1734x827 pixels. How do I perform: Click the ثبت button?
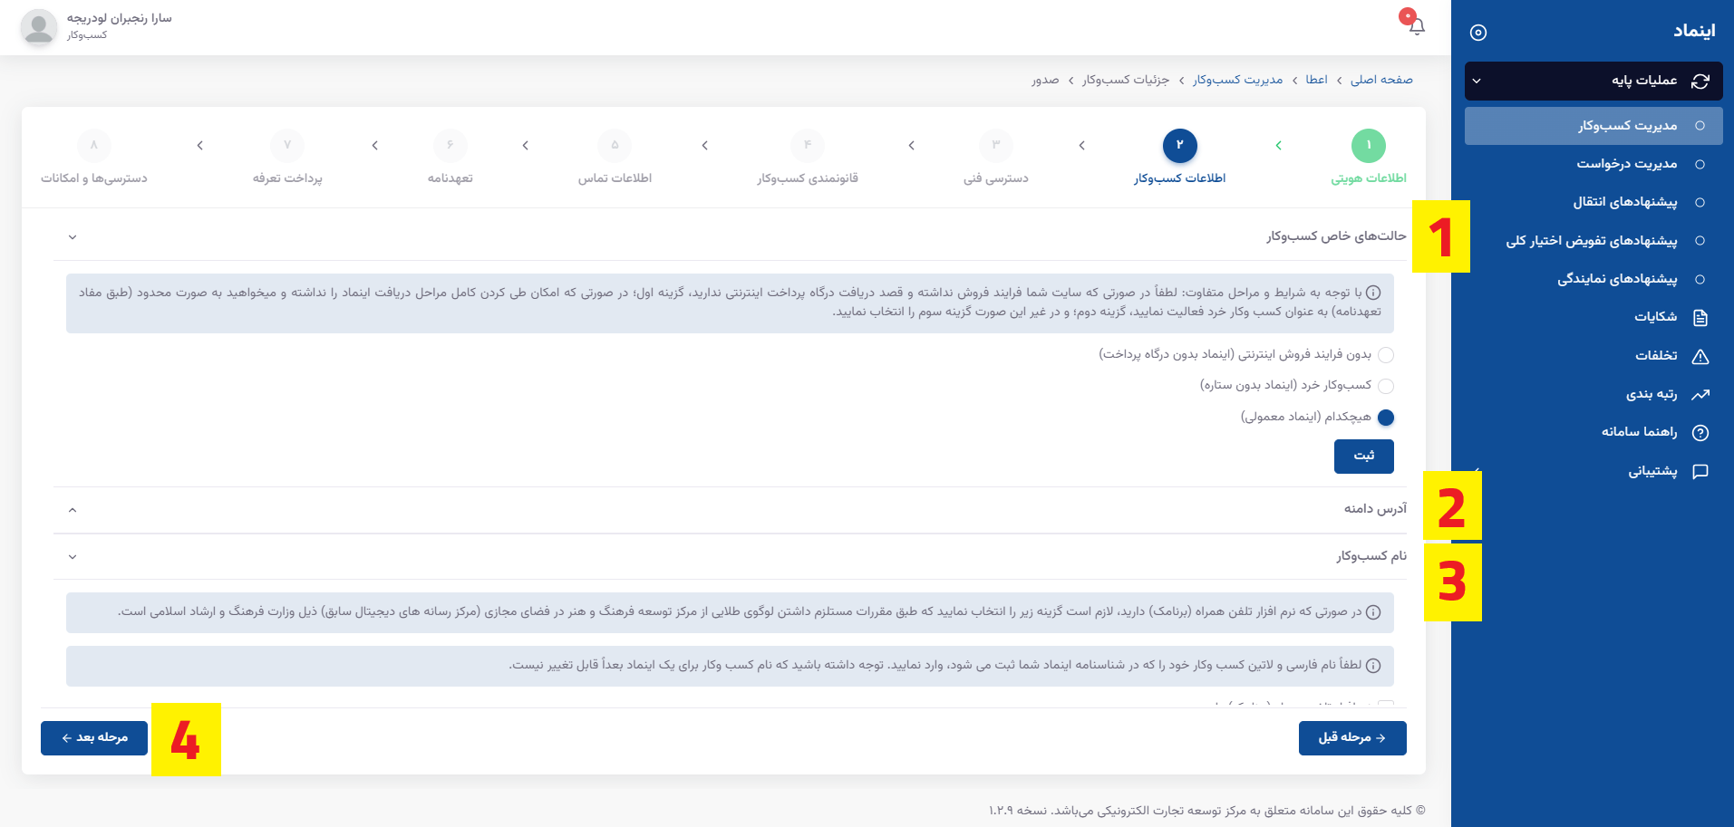[1363, 456]
